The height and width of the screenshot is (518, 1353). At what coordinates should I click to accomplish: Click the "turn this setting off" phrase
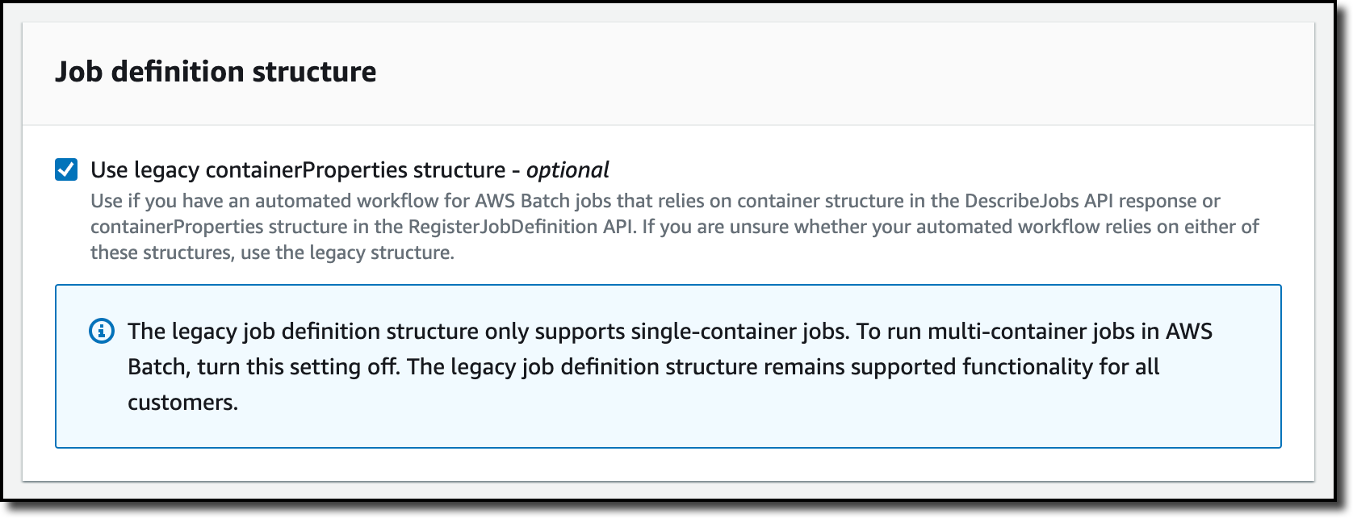(x=307, y=366)
